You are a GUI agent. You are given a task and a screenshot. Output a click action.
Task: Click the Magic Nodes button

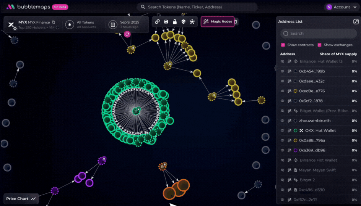[218, 22]
